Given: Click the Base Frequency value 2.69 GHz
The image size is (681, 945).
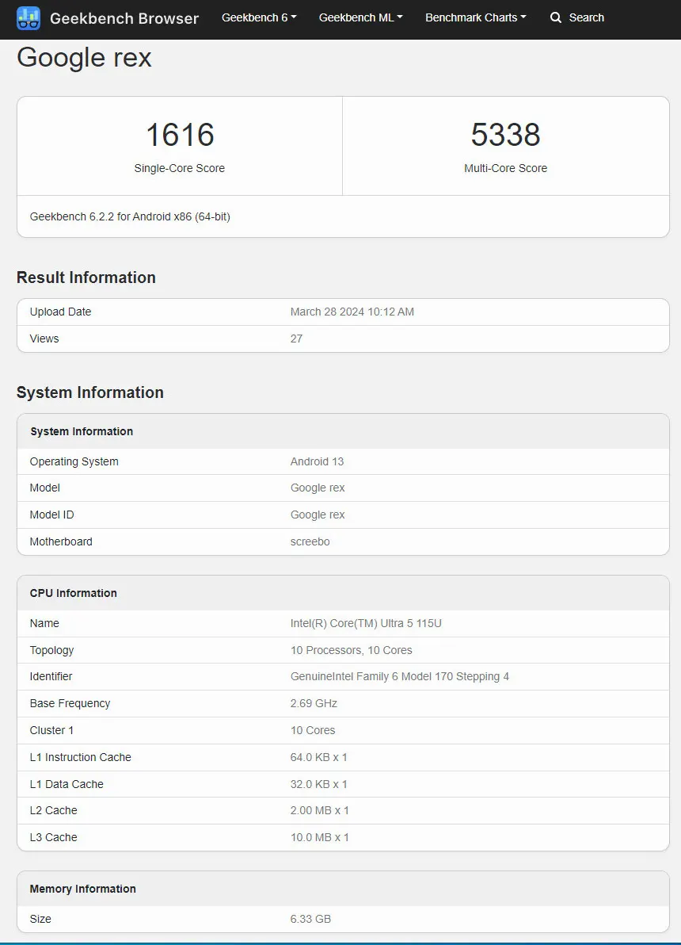Looking at the screenshot, I should coord(314,703).
